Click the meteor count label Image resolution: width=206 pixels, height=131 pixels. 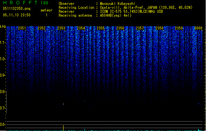coord(47,10)
